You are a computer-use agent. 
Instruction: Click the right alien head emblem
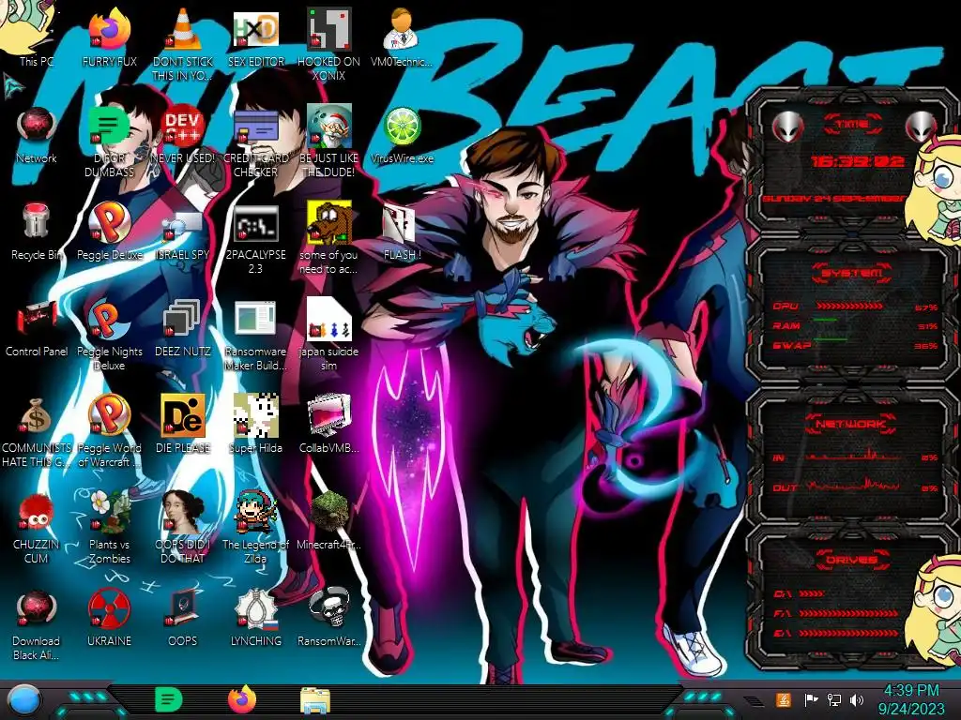[x=920, y=127]
